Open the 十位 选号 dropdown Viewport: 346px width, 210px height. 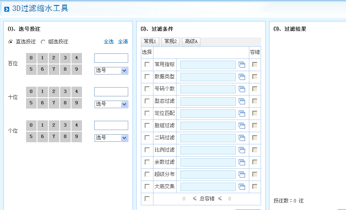click(x=111, y=104)
